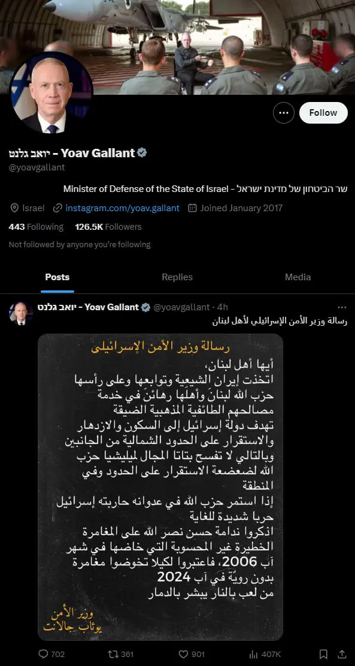Toggle follow on Yoav Gallant's profile
Screen dimensions: 355x666
click(x=323, y=112)
